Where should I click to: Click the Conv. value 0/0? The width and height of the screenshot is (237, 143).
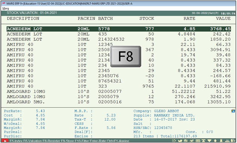[x=210, y=132]
